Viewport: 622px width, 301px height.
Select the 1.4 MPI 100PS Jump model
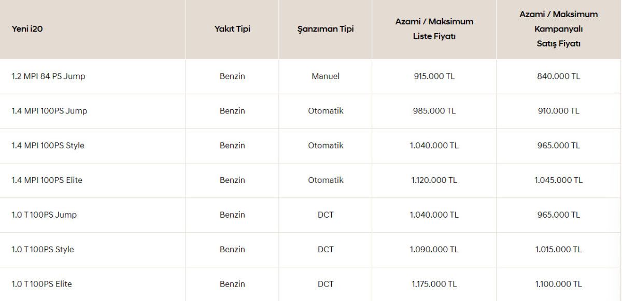[49, 111]
